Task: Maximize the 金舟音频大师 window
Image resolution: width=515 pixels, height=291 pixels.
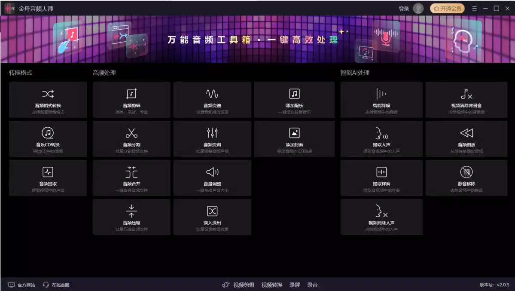Action: coord(496,9)
